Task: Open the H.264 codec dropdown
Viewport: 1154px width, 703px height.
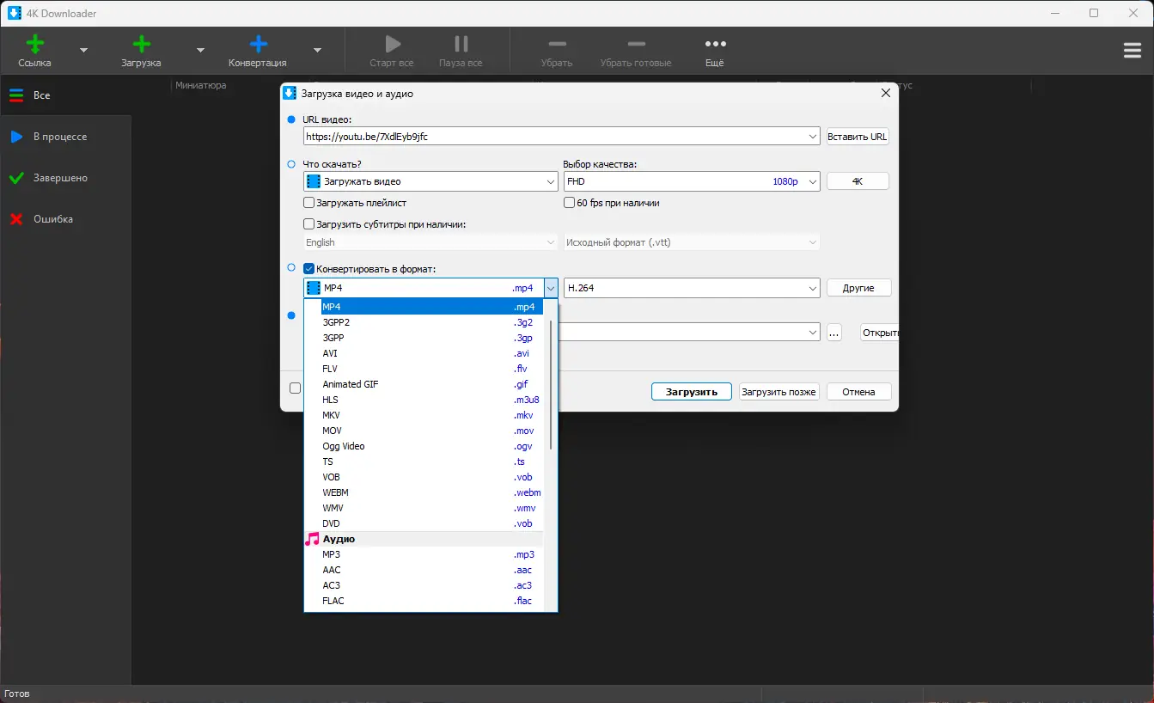Action: [811, 288]
